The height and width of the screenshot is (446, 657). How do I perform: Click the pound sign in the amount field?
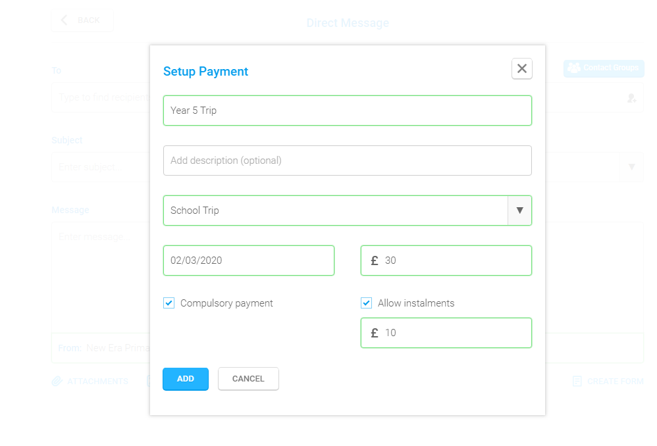[375, 260]
